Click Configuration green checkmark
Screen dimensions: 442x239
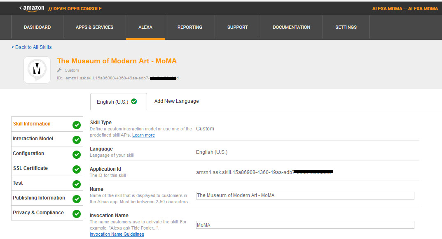coord(76,155)
